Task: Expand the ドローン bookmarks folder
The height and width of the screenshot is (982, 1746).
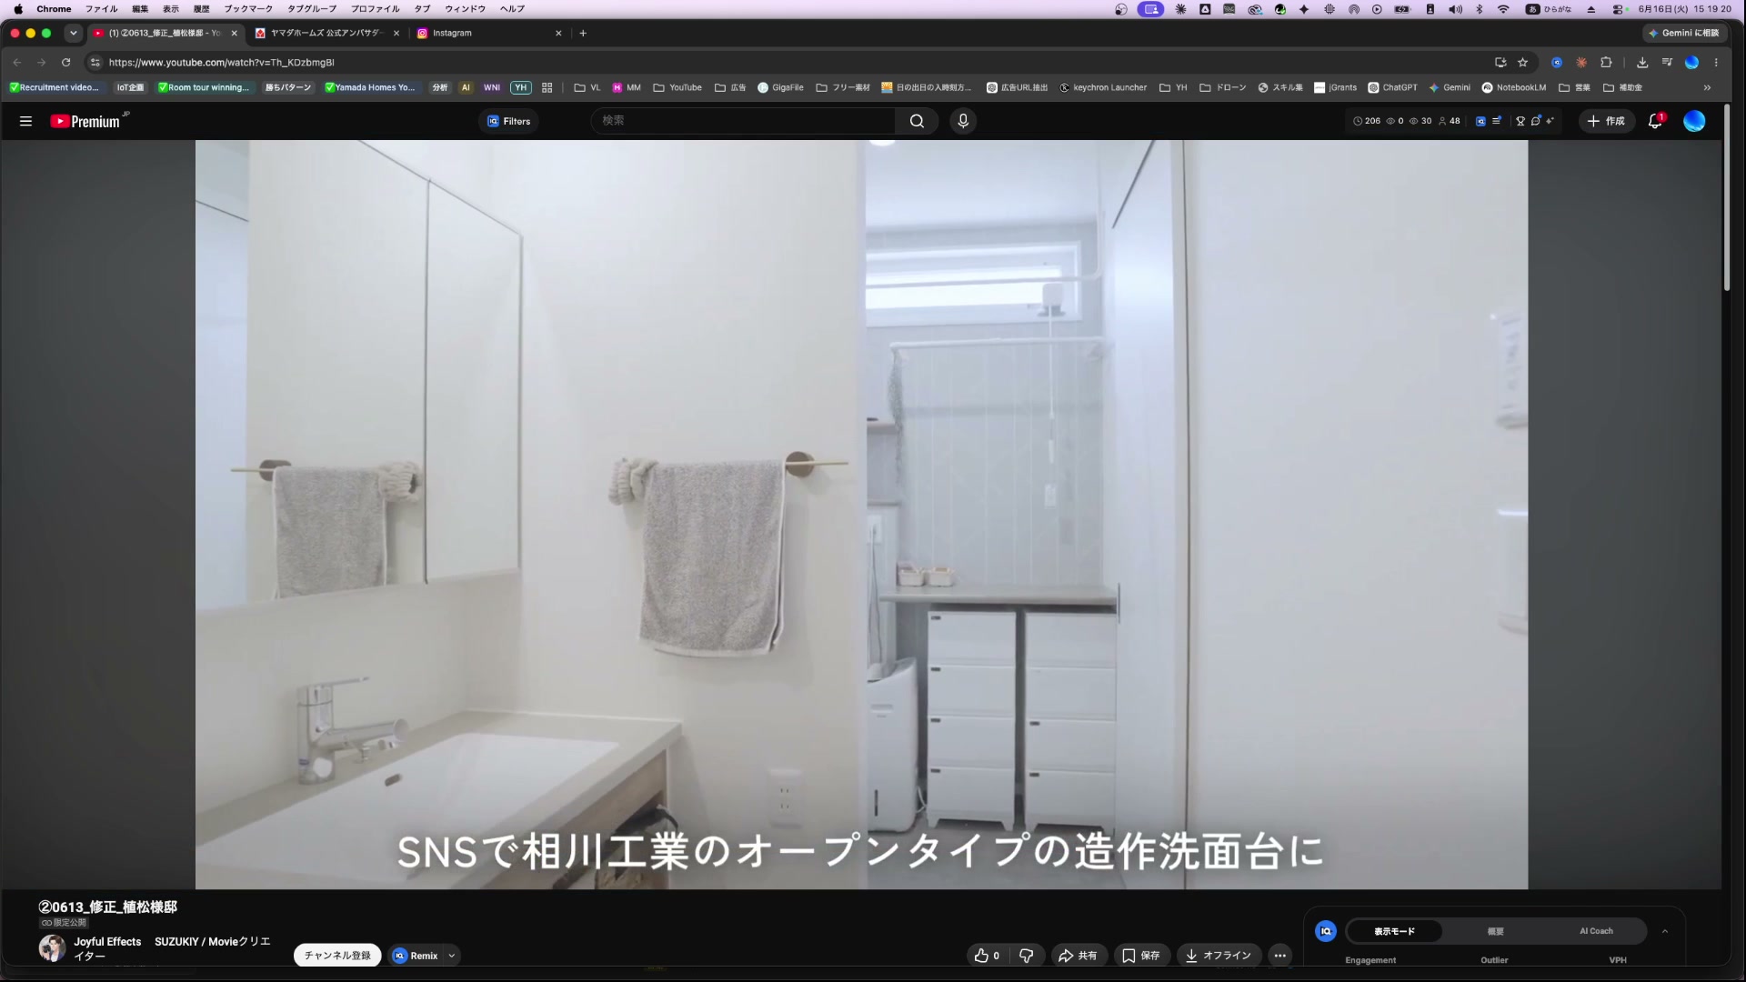Action: pyautogui.click(x=1223, y=88)
